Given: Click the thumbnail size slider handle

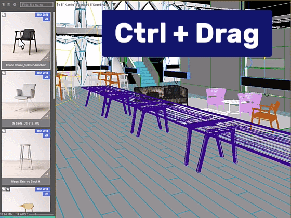Looking at the screenshot, I should coord(35,214).
